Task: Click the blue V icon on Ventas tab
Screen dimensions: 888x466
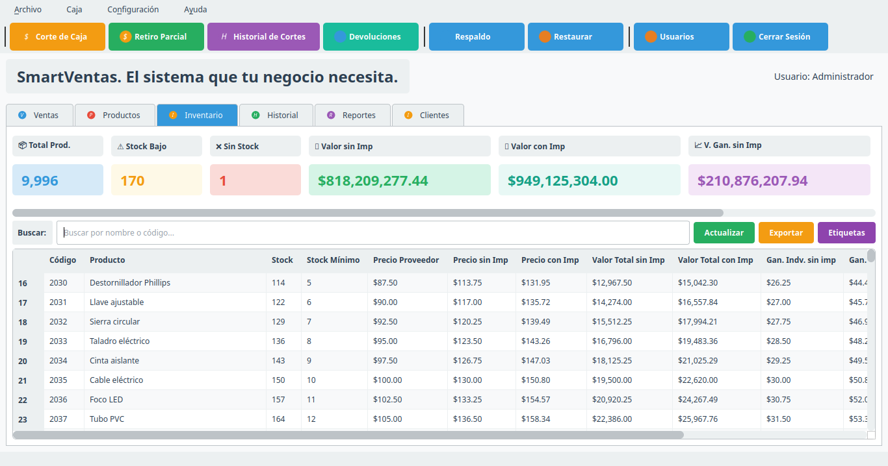Action: pyautogui.click(x=23, y=115)
